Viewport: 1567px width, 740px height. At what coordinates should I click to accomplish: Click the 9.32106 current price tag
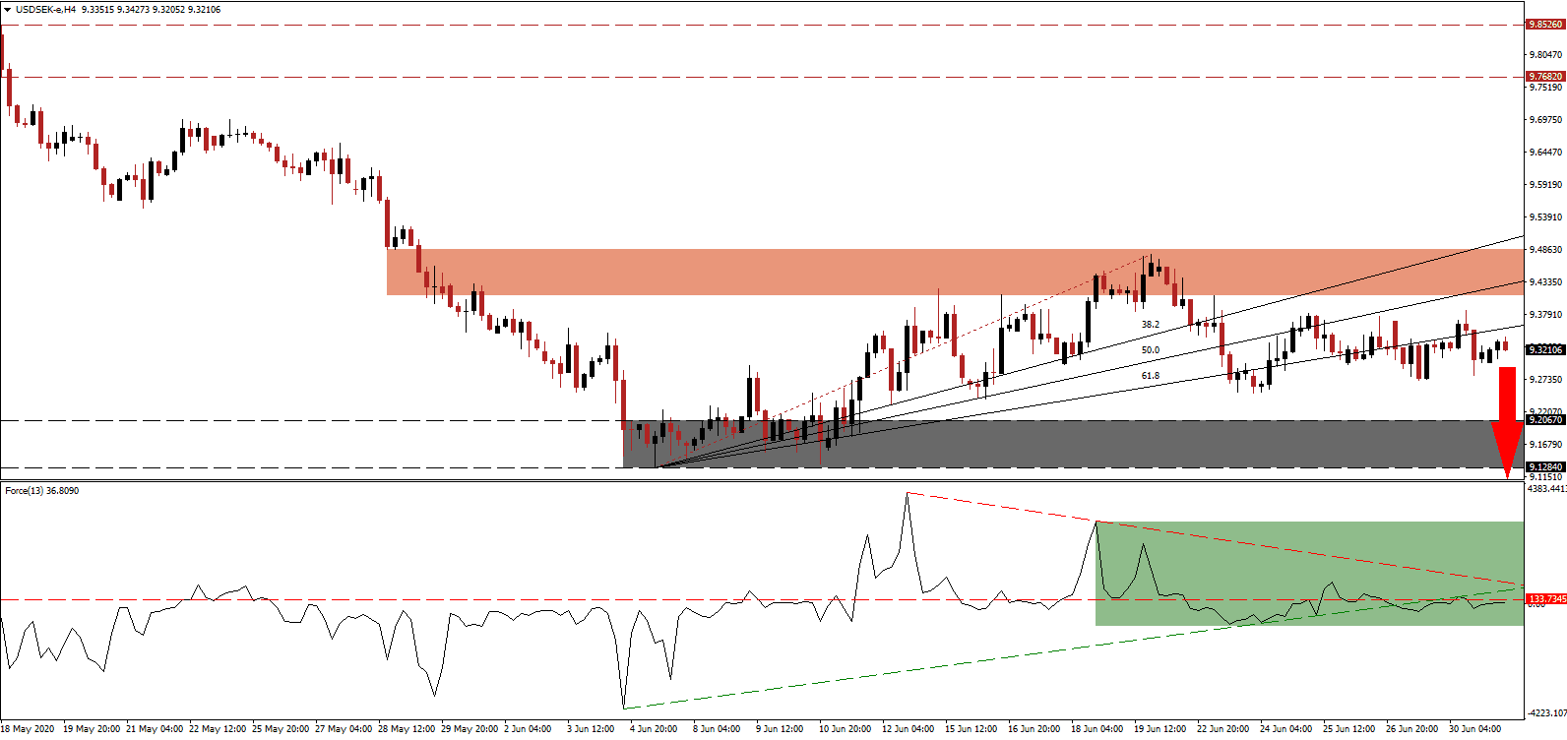[x=1544, y=349]
